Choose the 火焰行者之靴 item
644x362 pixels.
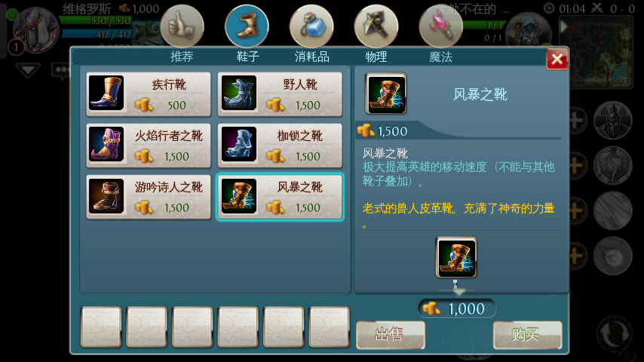click(x=149, y=146)
